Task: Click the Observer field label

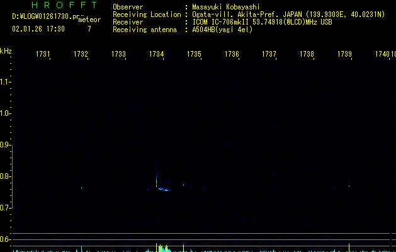Action: [x=128, y=7]
